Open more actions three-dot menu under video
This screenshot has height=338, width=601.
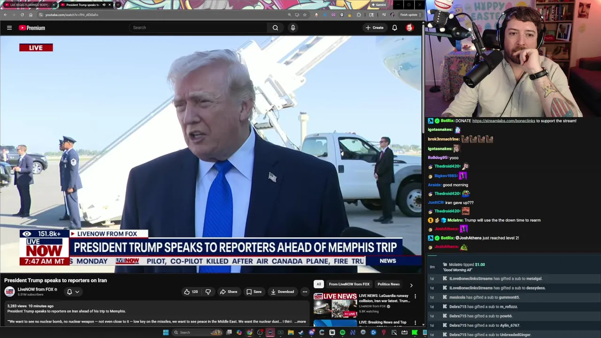305,292
